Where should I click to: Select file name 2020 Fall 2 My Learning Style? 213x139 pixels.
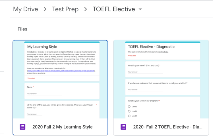[62, 127]
